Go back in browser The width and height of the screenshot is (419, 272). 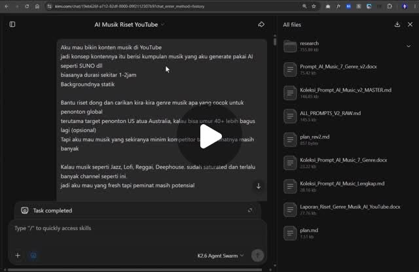(7, 6)
